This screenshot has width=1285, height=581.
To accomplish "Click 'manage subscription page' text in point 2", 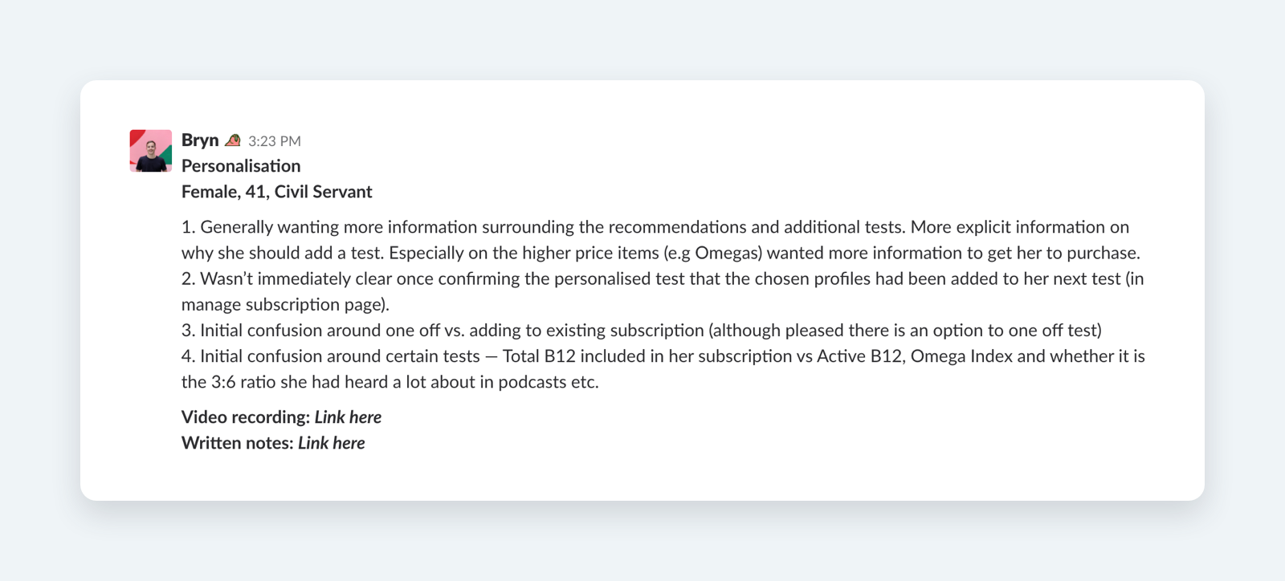I will coord(283,304).
